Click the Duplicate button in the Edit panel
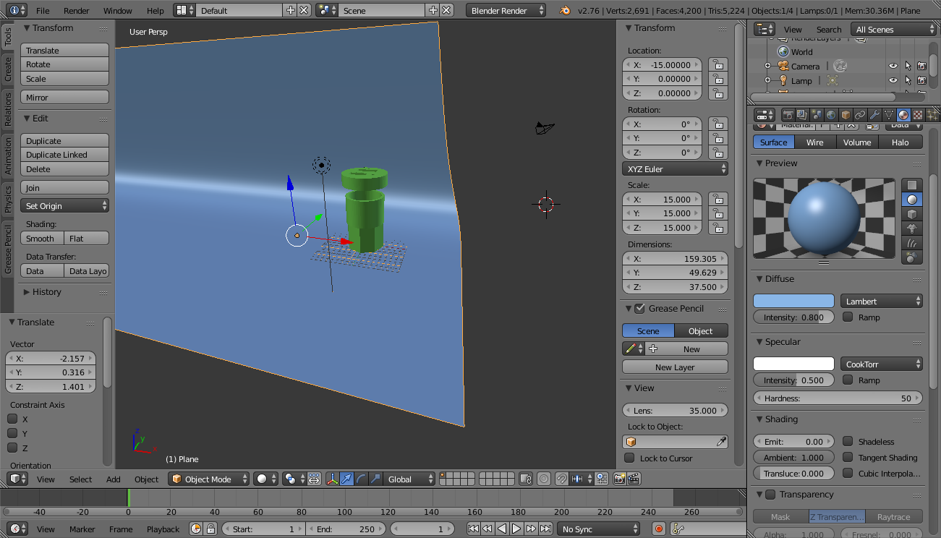The width and height of the screenshot is (941, 538). (x=64, y=140)
